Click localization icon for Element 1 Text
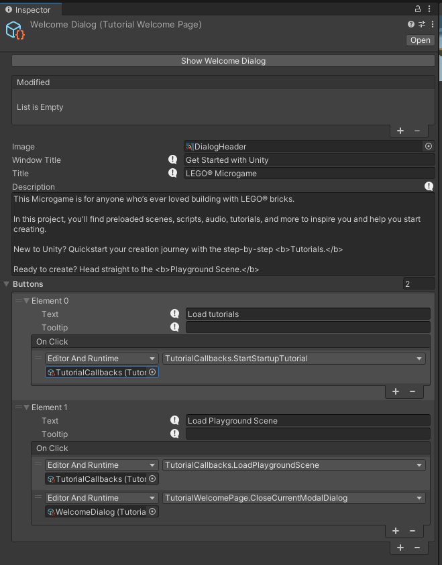This screenshot has height=565, width=442. click(174, 420)
